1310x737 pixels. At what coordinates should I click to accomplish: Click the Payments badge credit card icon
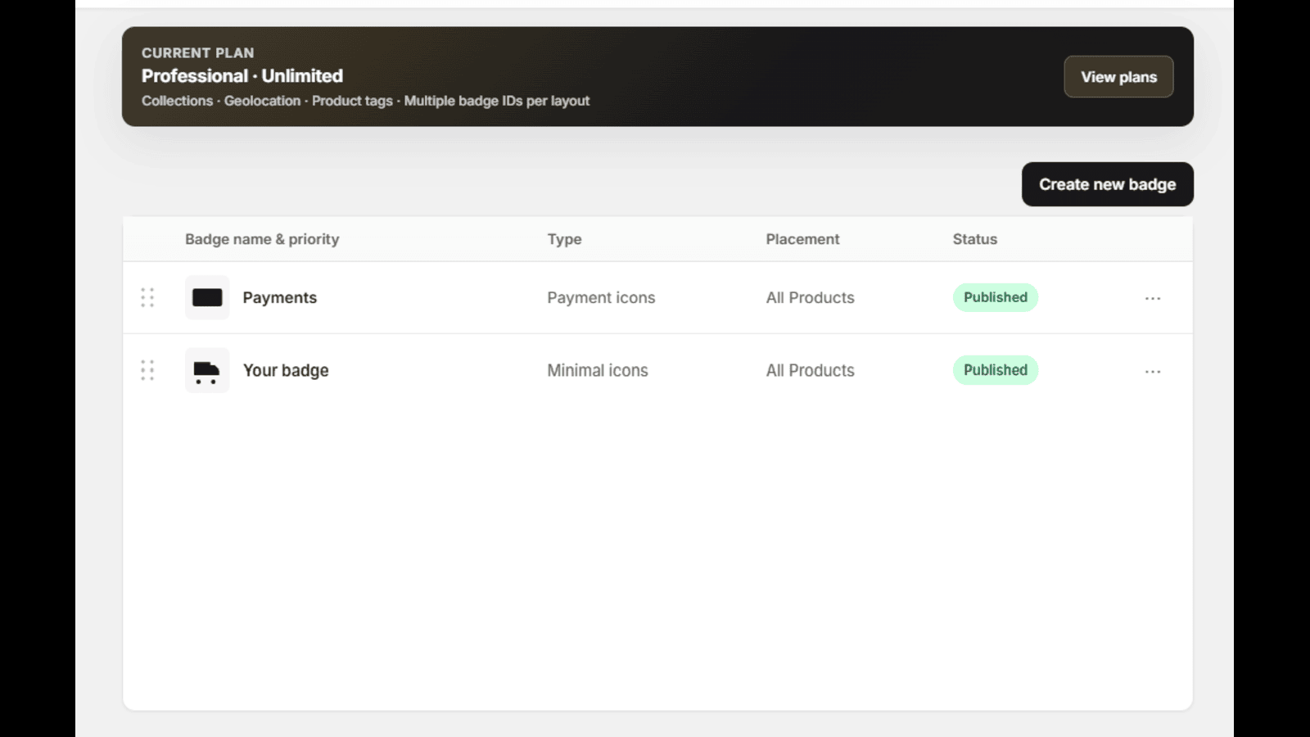tap(207, 297)
